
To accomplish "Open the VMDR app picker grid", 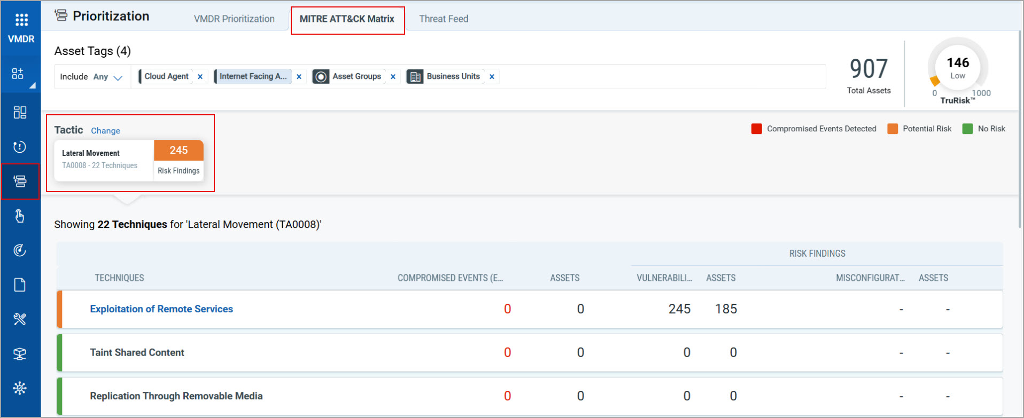I will pos(21,20).
